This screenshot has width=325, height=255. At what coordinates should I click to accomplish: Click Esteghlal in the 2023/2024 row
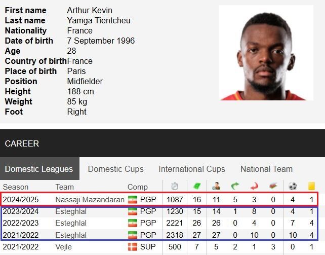click(71, 211)
